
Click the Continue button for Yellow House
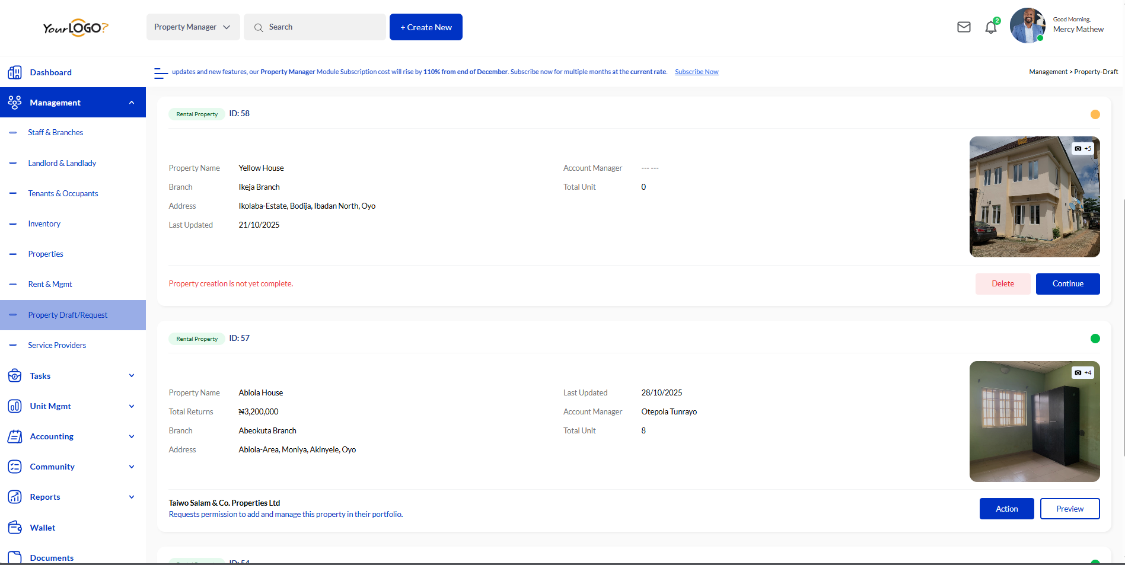(x=1067, y=284)
